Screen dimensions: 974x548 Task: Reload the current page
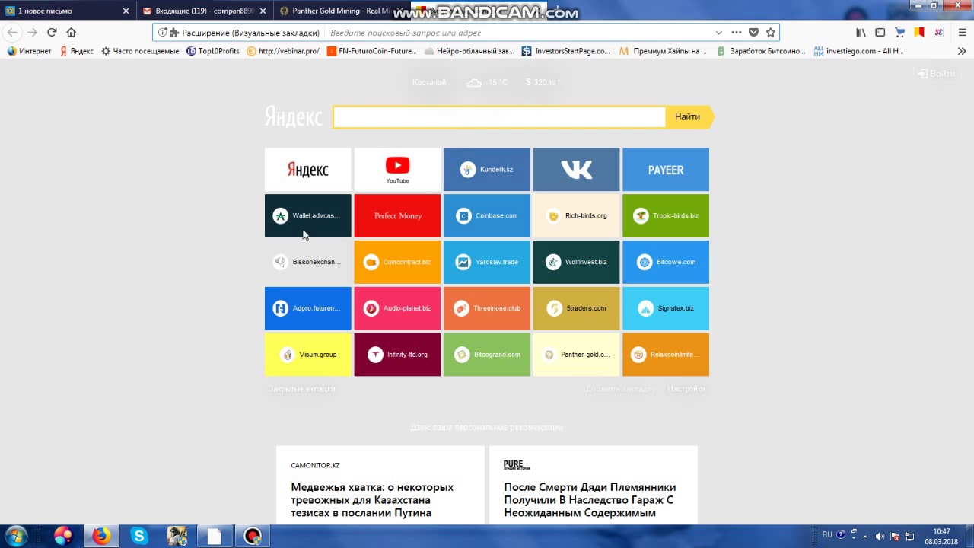pos(52,32)
